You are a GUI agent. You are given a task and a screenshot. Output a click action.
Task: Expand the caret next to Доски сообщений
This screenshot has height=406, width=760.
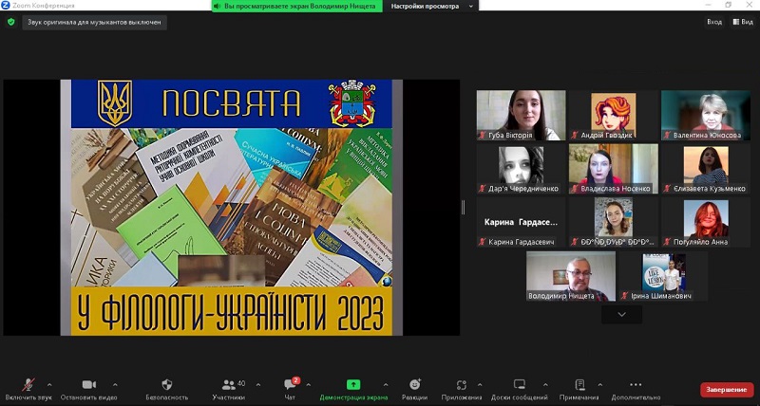(545, 385)
